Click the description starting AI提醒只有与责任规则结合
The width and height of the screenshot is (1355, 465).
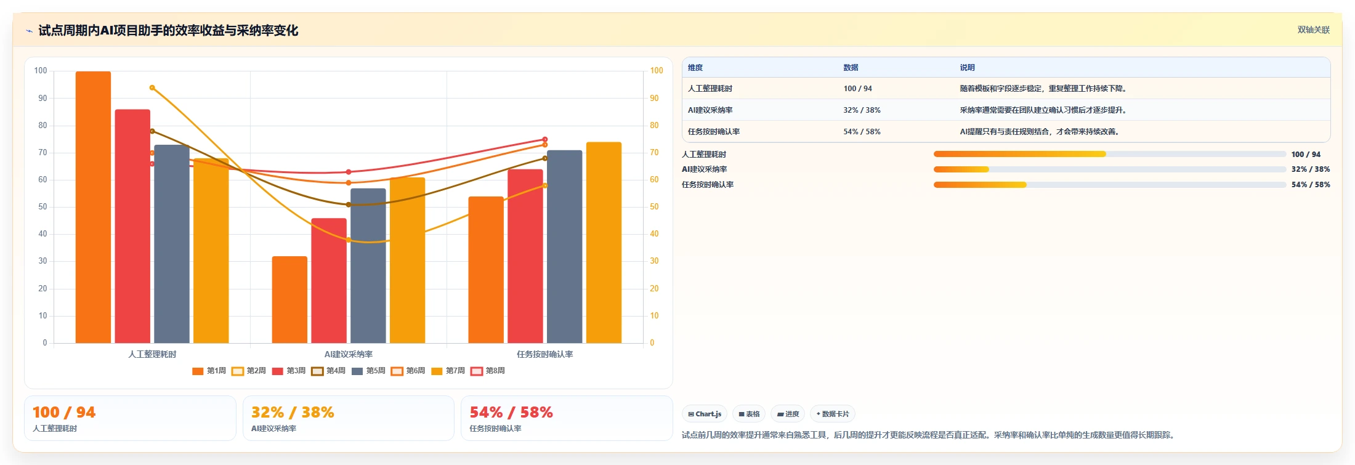[1040, 132]
